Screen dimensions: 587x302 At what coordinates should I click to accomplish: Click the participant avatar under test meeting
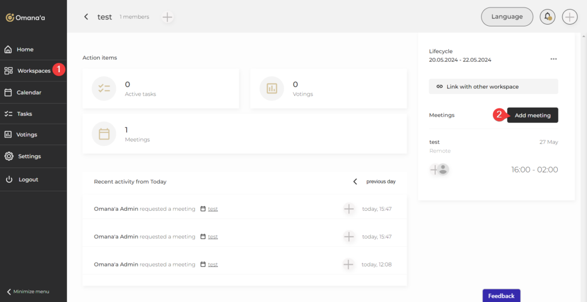[443, 169]
